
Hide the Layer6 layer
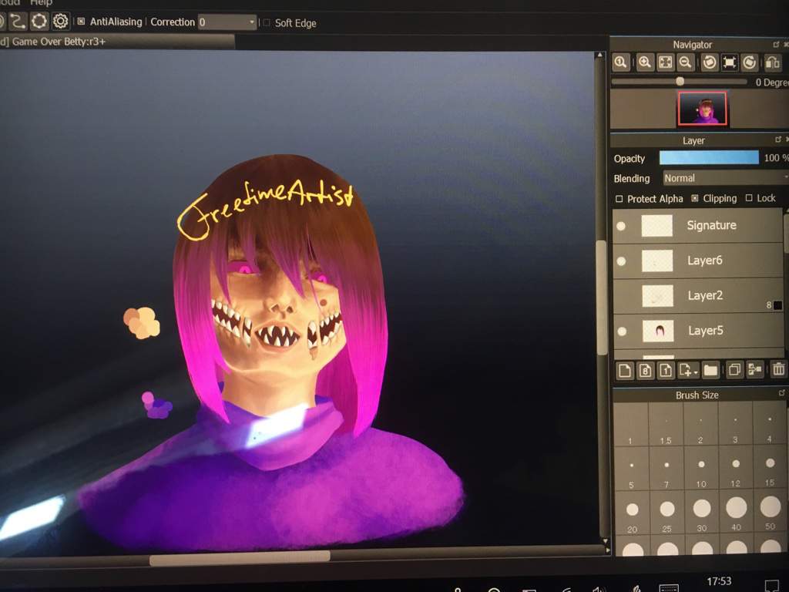coord(622,261)
